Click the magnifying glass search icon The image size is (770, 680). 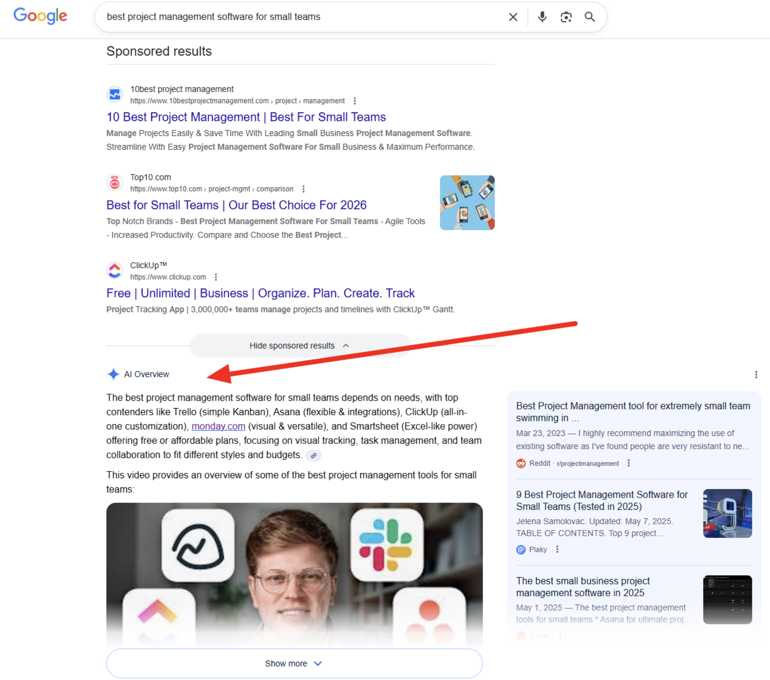pyautogui.click(x=590, y=17)
